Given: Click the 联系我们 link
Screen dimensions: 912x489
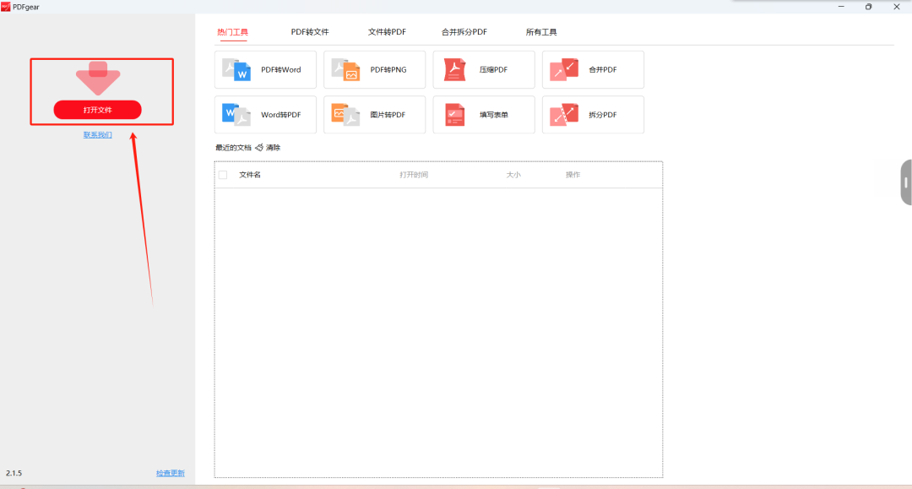Looking at the screenshot, I should click(97, 135).
